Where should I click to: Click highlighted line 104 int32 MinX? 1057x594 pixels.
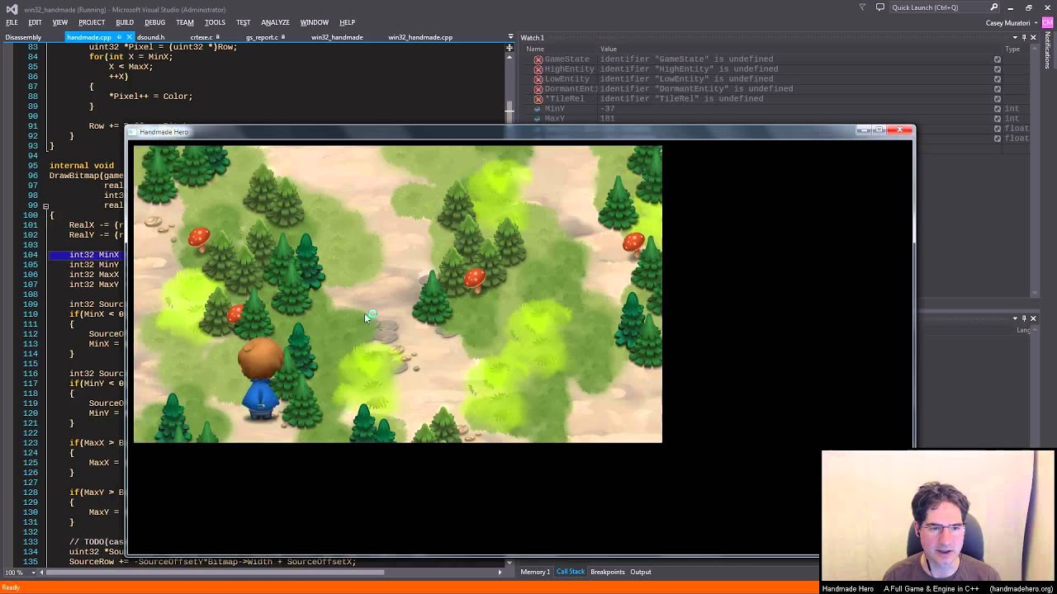(86, 255)
